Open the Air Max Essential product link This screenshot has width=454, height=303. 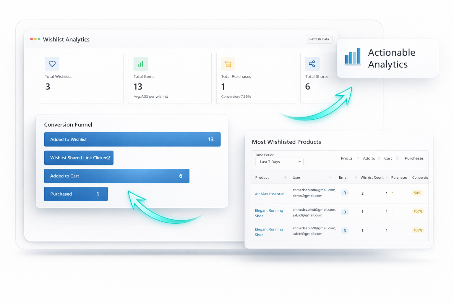tap(269, 194)
